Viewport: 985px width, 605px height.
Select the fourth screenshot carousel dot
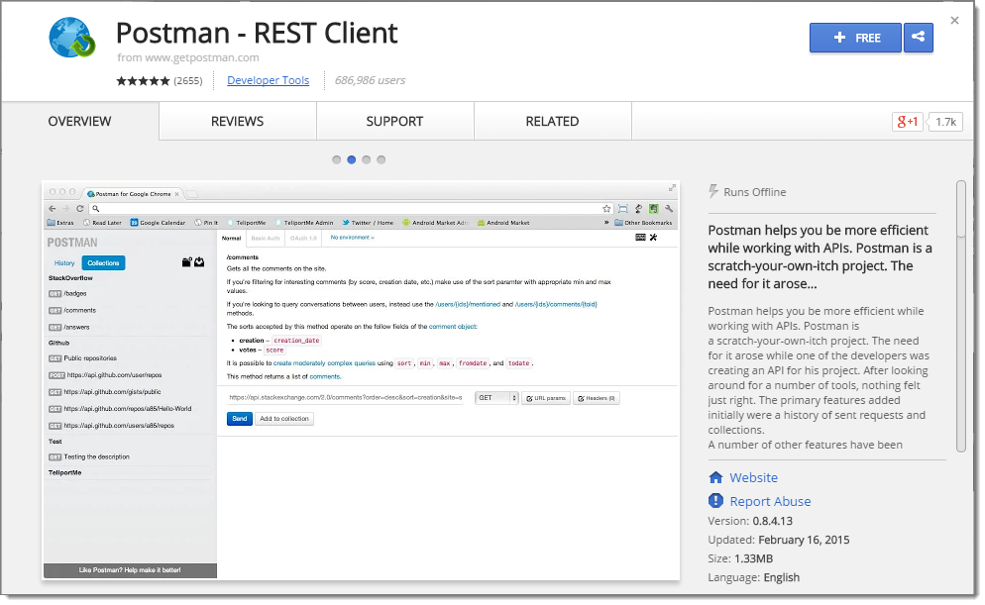382,160
